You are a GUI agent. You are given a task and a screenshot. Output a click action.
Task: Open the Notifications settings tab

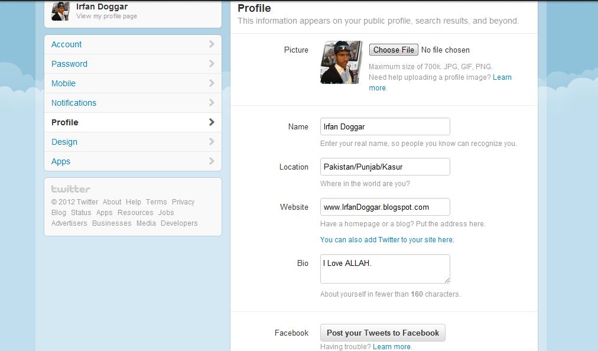74,103
